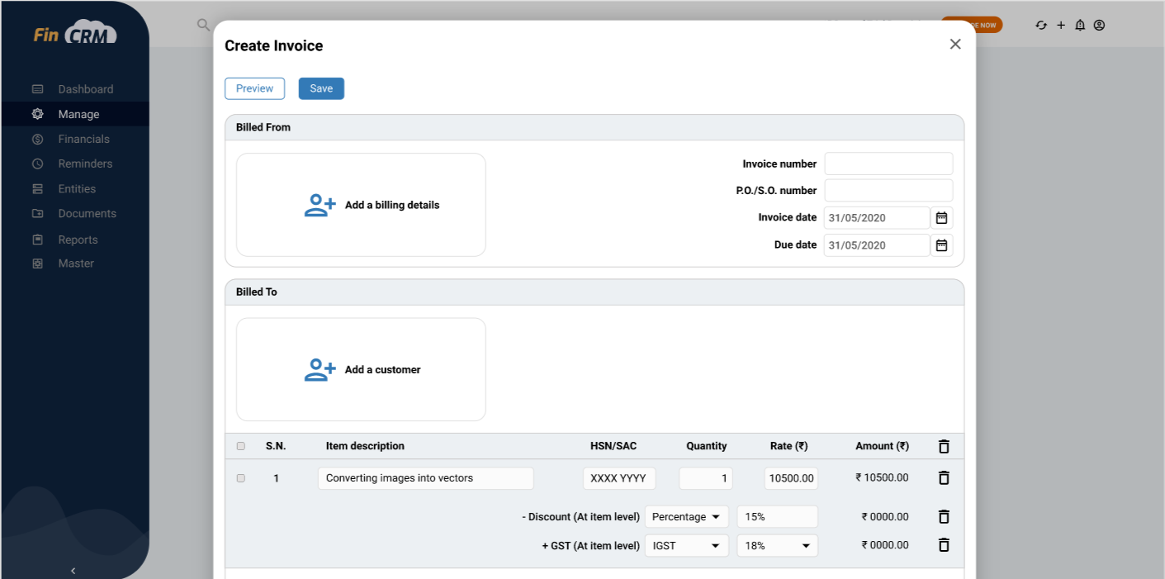Click the trash icon for invoice line item 1

943,477
